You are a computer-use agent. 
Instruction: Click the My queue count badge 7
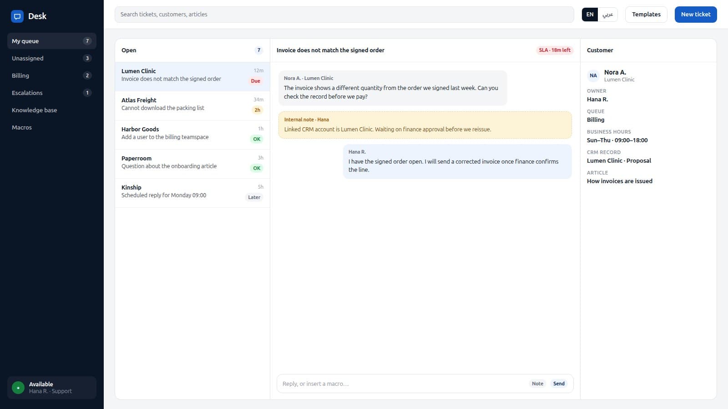click(x=87, y=41)
